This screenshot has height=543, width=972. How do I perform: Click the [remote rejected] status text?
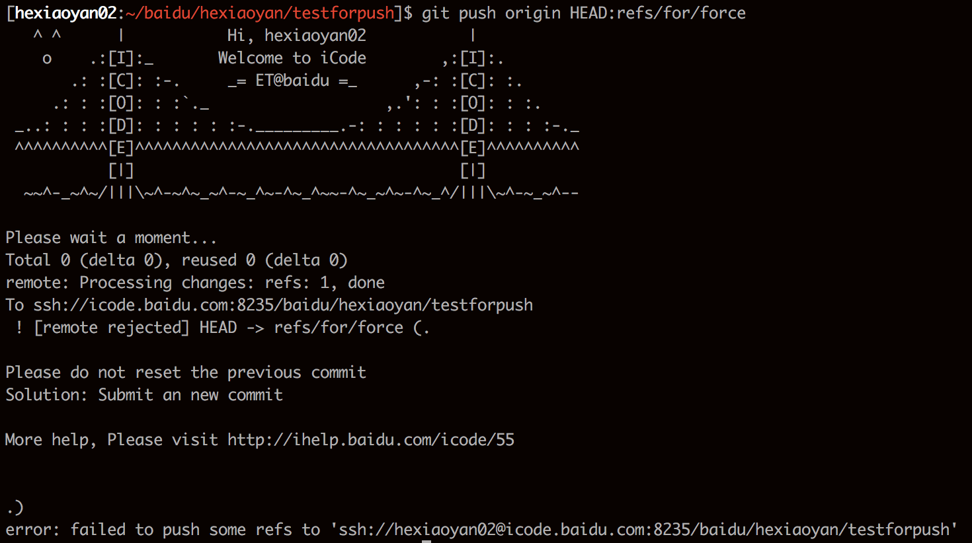coord(112,328)
